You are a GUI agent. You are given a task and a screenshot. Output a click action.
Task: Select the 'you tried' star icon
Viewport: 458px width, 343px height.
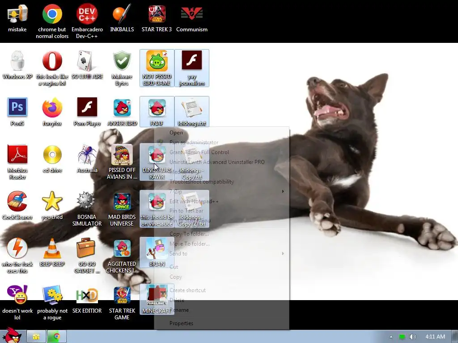tap(52, 205)
